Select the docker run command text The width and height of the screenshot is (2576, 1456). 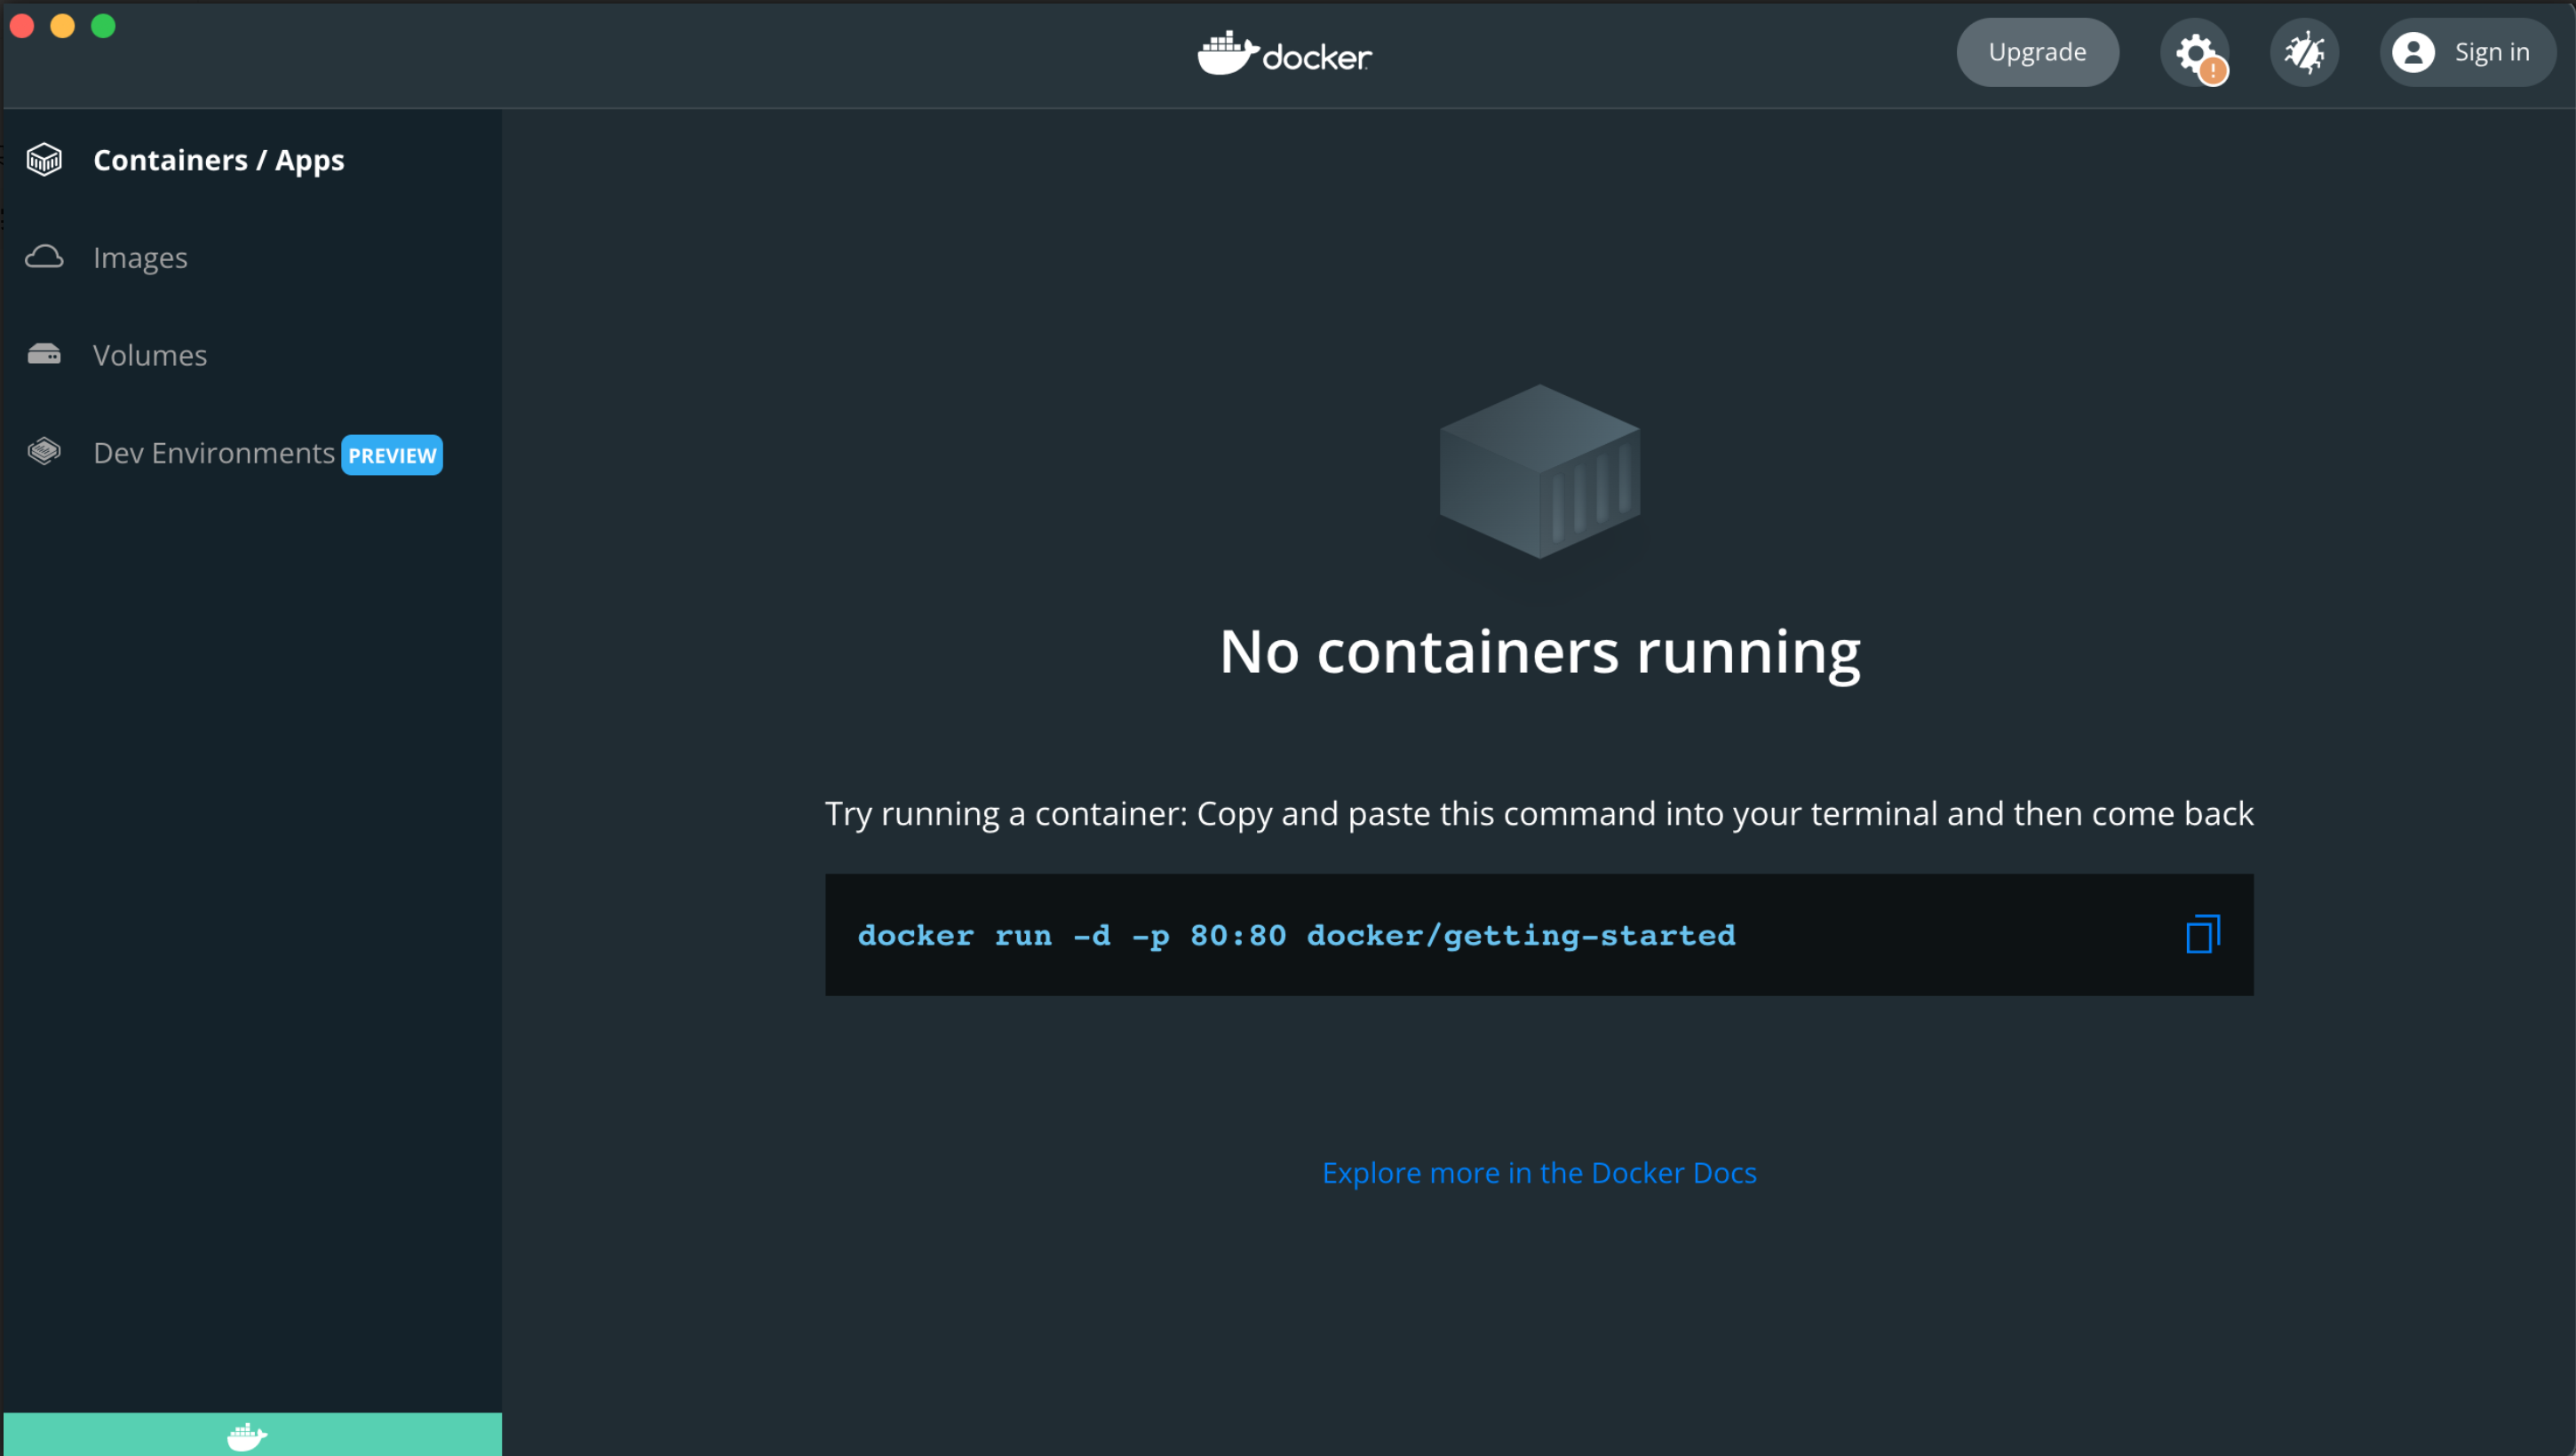pos(1295,934)
